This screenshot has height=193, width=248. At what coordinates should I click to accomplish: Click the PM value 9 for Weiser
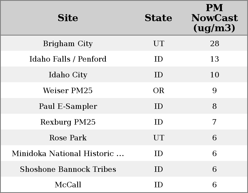tap(214, 91)
